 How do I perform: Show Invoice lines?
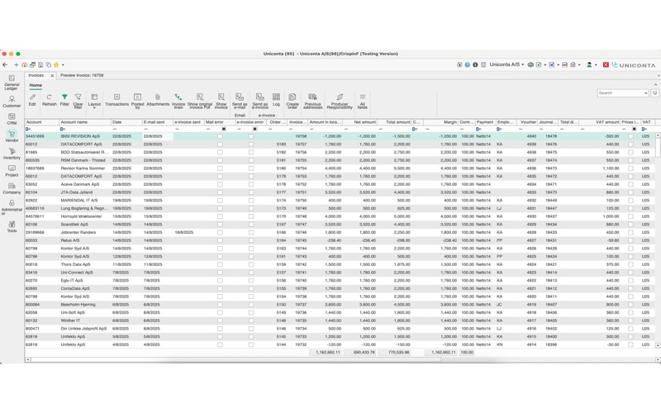178,102
